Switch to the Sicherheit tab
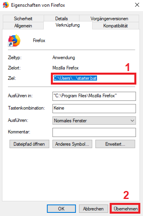The image size is (143, 216). pyautogui.click(x=23, y=19)
